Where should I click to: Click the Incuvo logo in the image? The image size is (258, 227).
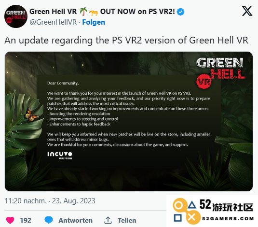click(60, 156)
